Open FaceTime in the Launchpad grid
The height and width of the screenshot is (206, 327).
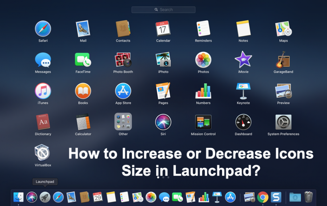pos(83,60)
